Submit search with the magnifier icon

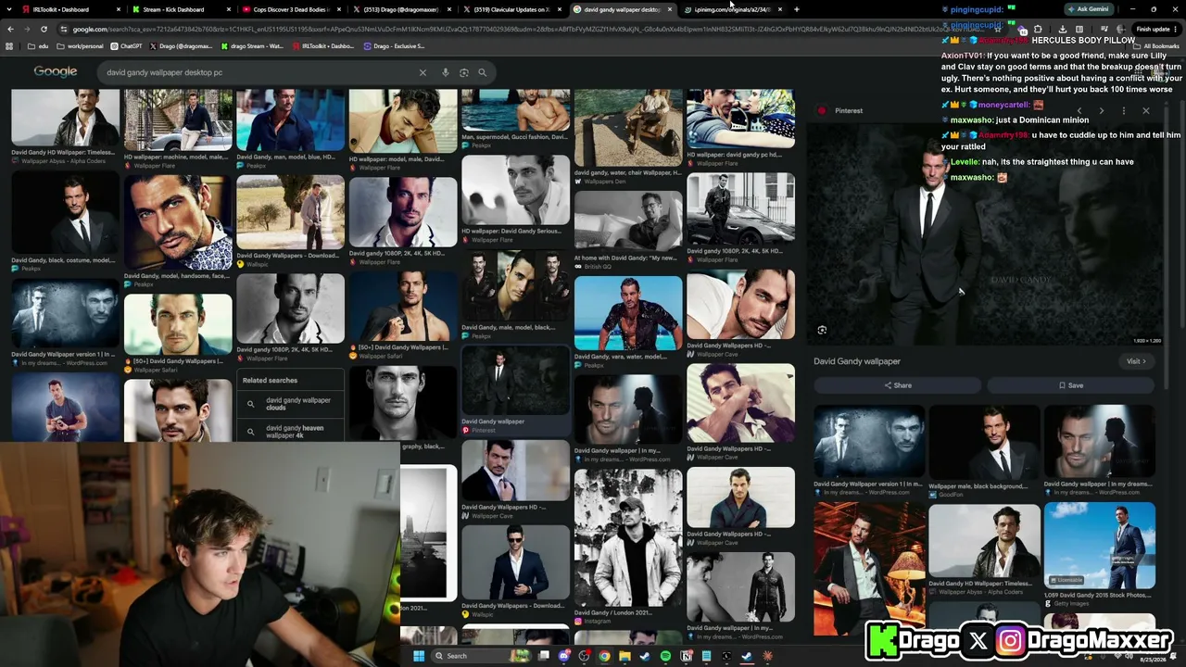click(482, 72)
